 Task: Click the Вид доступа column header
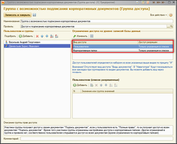(105, 42)
